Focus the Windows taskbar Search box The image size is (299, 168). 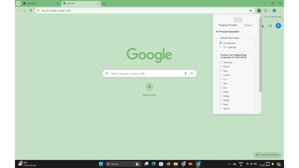click(x=123, y=164)
